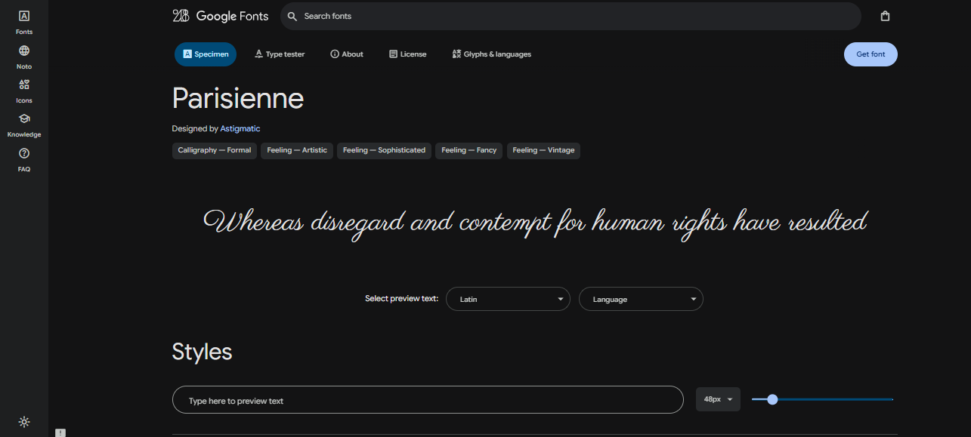Switch to the Type tester tab

280,54
